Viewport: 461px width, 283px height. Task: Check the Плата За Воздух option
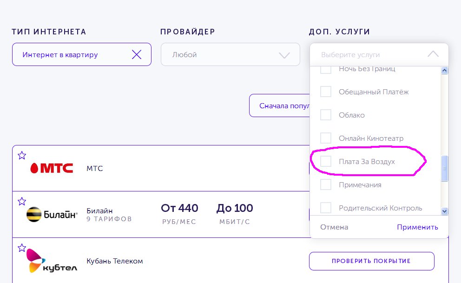coord(326,161)
